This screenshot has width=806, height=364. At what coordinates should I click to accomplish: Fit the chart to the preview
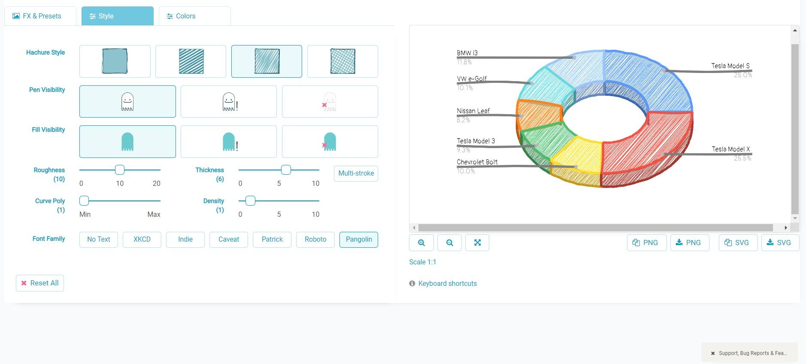click(x=477, y=243)
